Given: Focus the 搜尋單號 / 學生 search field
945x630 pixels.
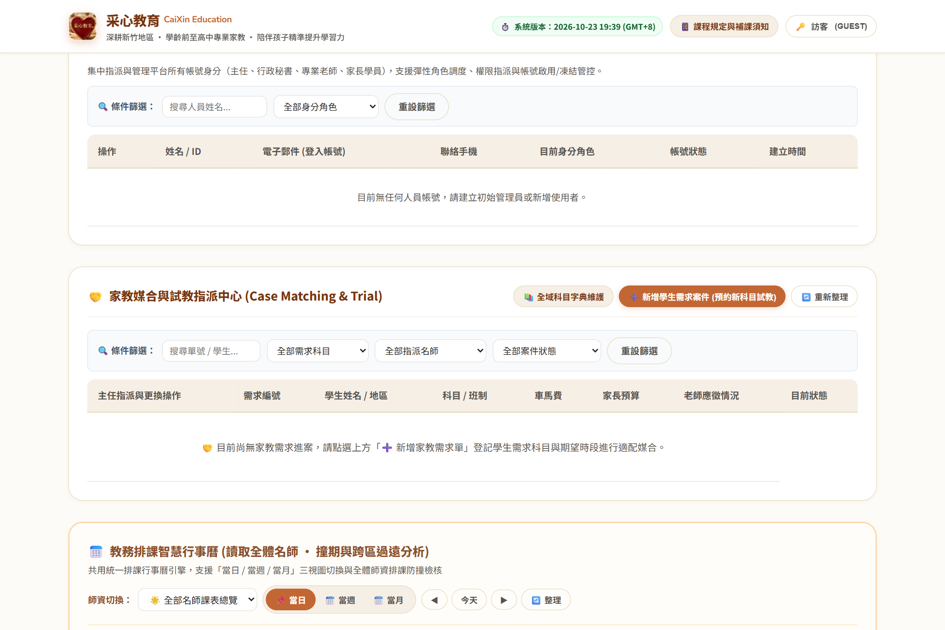Looking at the screenshot, I should point(211,351).
